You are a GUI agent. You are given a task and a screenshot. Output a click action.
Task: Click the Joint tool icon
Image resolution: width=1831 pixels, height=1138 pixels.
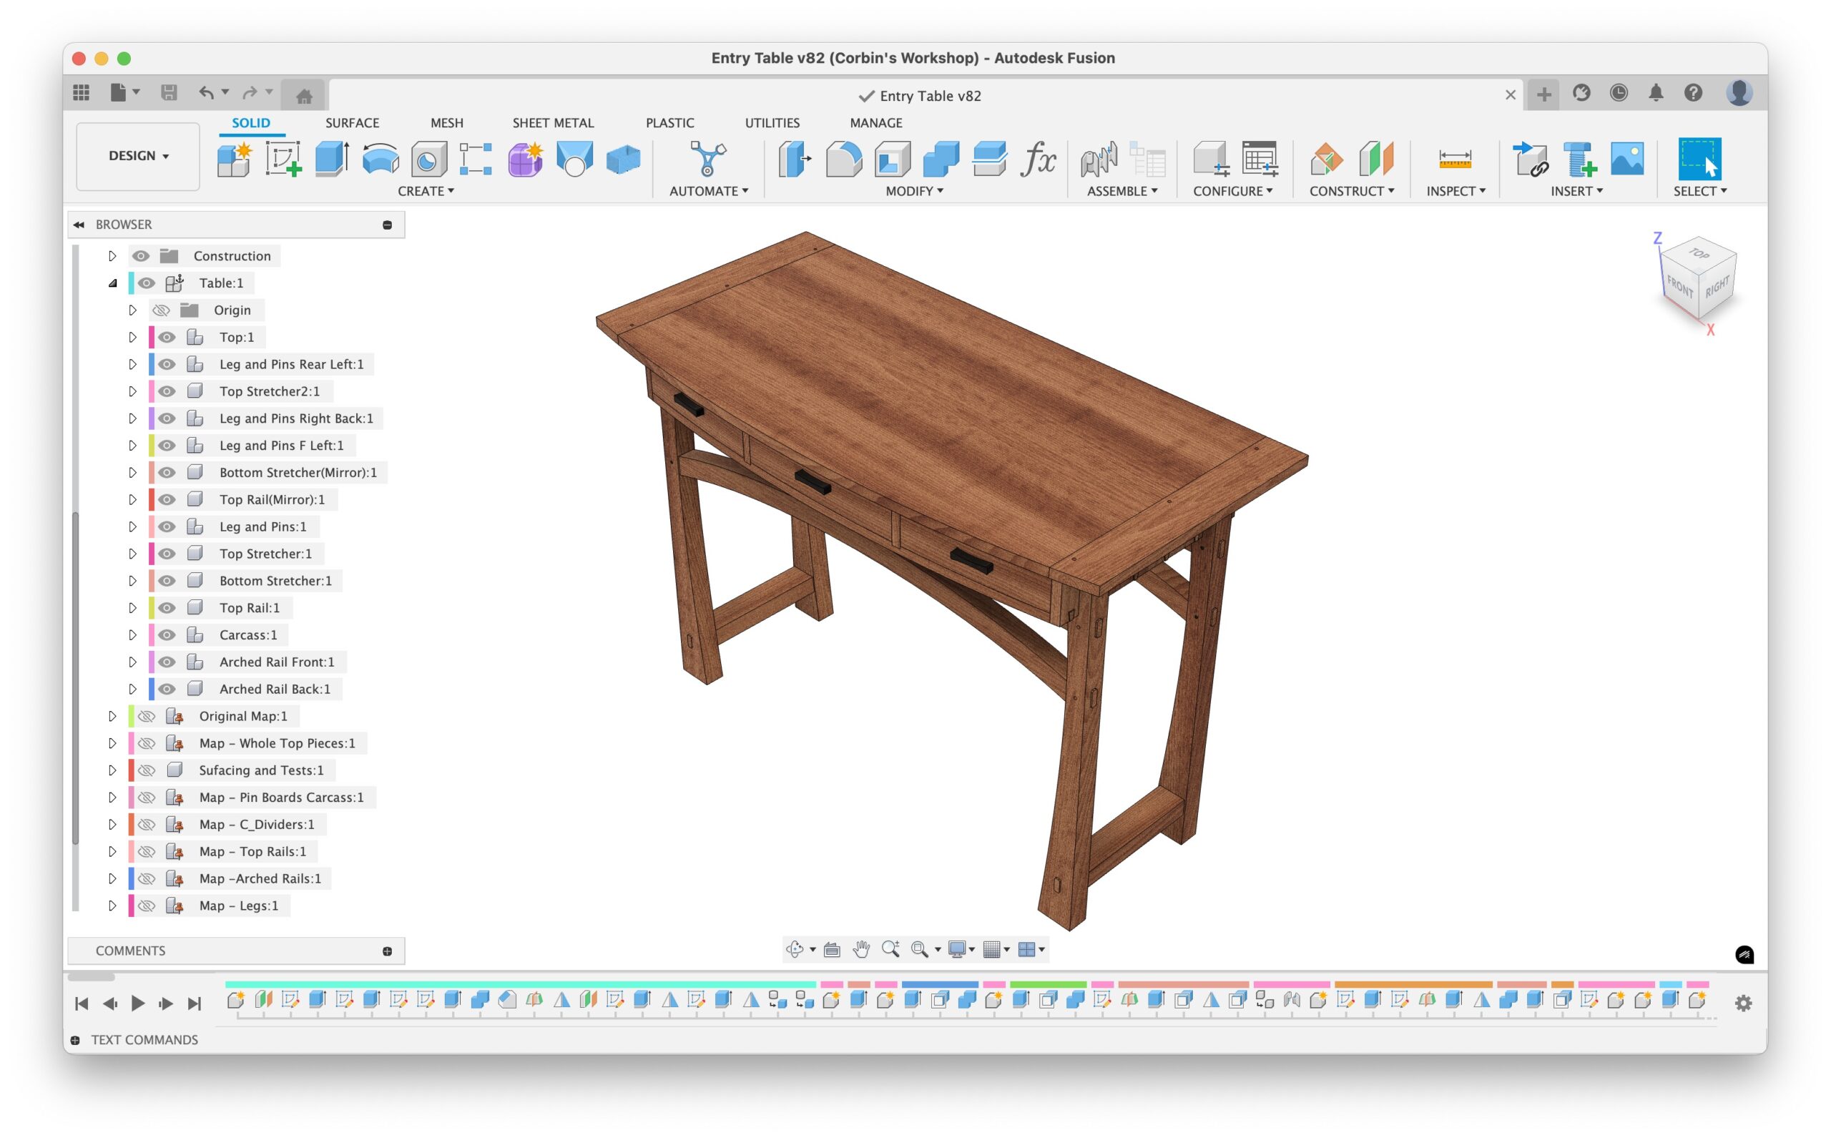(x=1099, y=160)
